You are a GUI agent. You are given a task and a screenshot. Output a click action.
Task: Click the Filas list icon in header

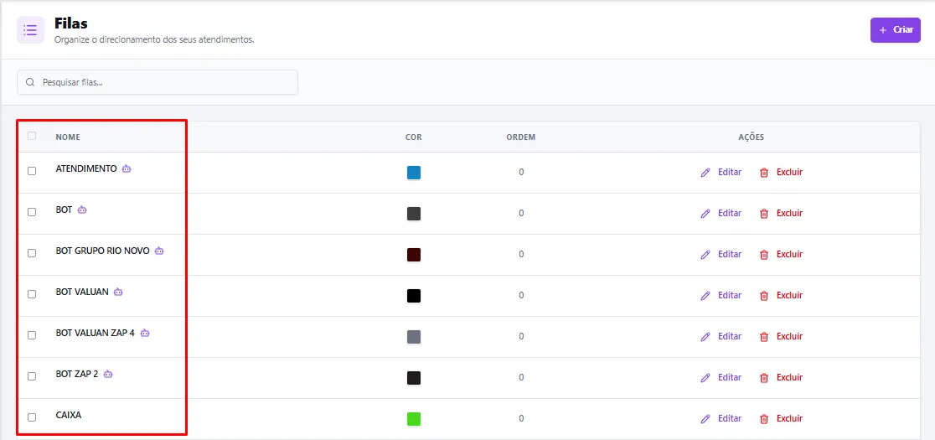click(x=30, y=30)
